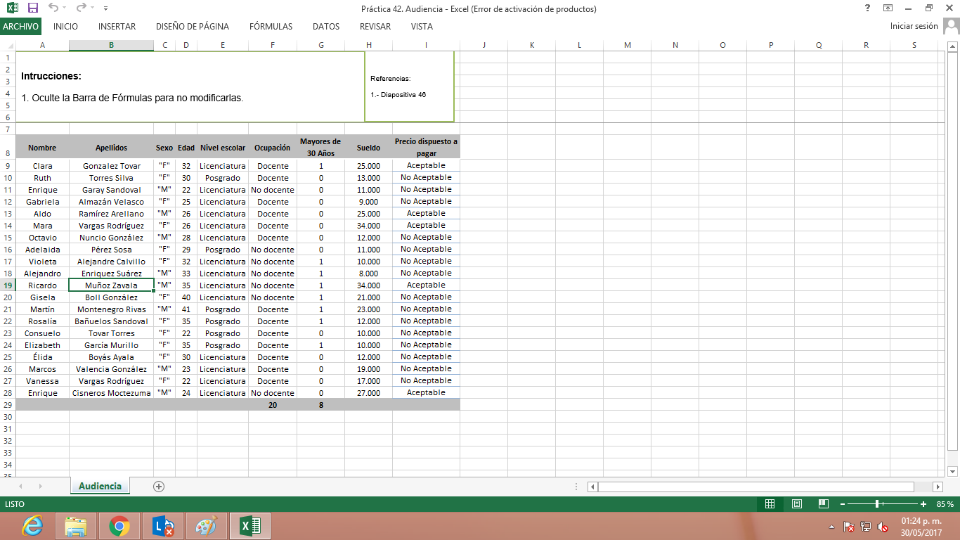
Task: Click the Save icon in quick access toolbar
Action: point(33,8)
